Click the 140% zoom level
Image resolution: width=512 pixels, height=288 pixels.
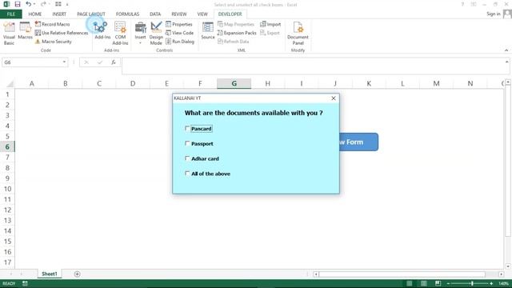click(503, 283)
